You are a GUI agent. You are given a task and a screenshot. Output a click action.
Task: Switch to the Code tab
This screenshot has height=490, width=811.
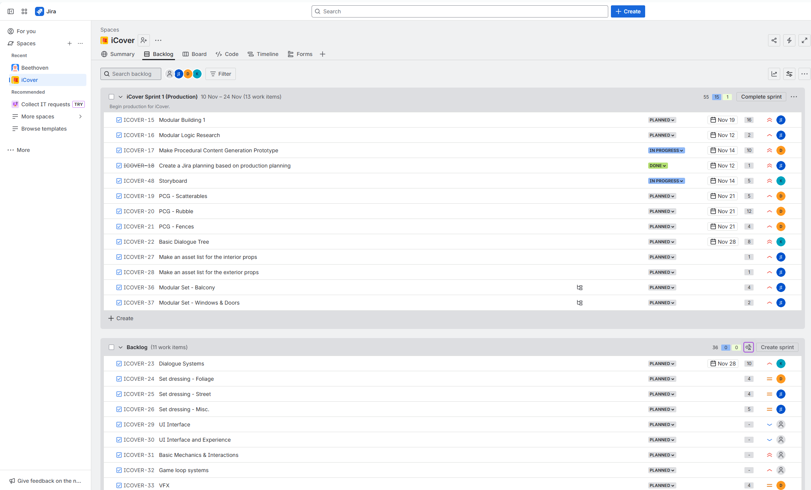tap(227, 54)
